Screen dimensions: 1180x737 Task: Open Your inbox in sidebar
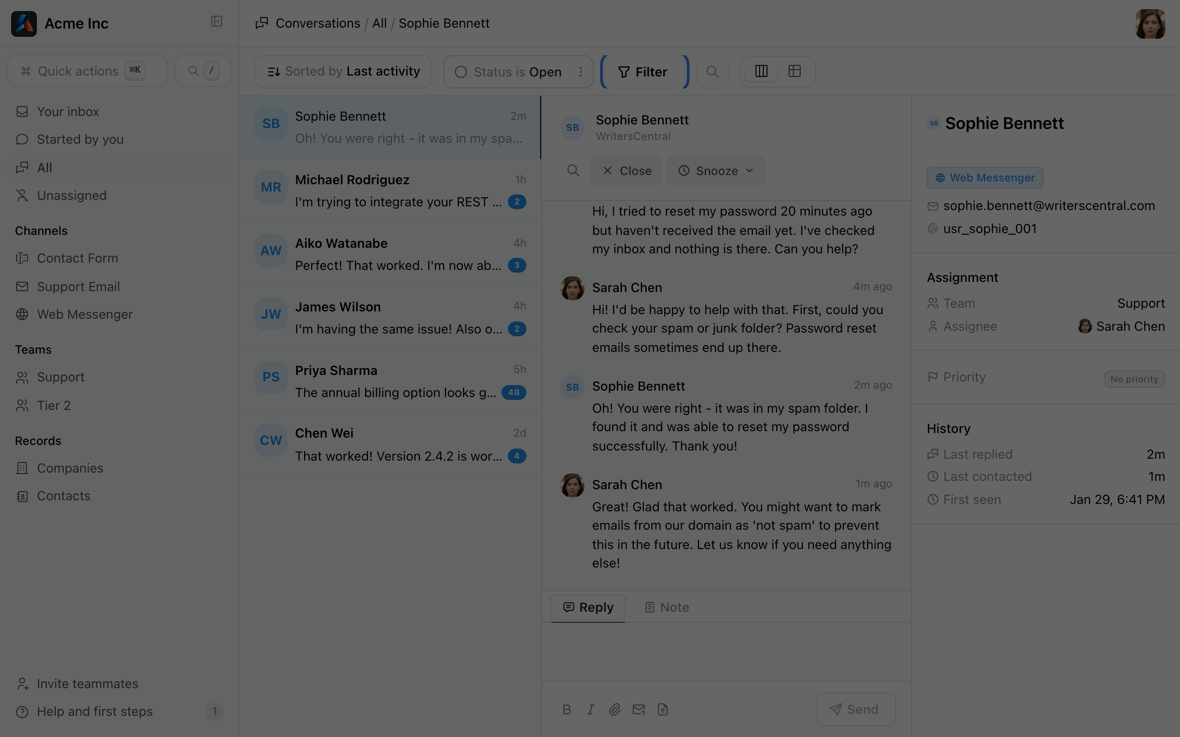point(119,111)
